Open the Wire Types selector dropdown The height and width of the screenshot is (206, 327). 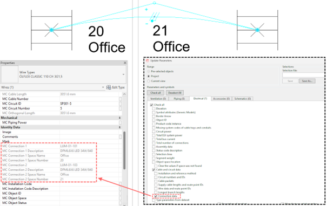123,74
